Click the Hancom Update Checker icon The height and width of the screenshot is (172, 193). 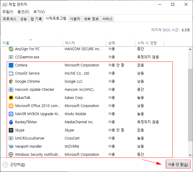11,90
